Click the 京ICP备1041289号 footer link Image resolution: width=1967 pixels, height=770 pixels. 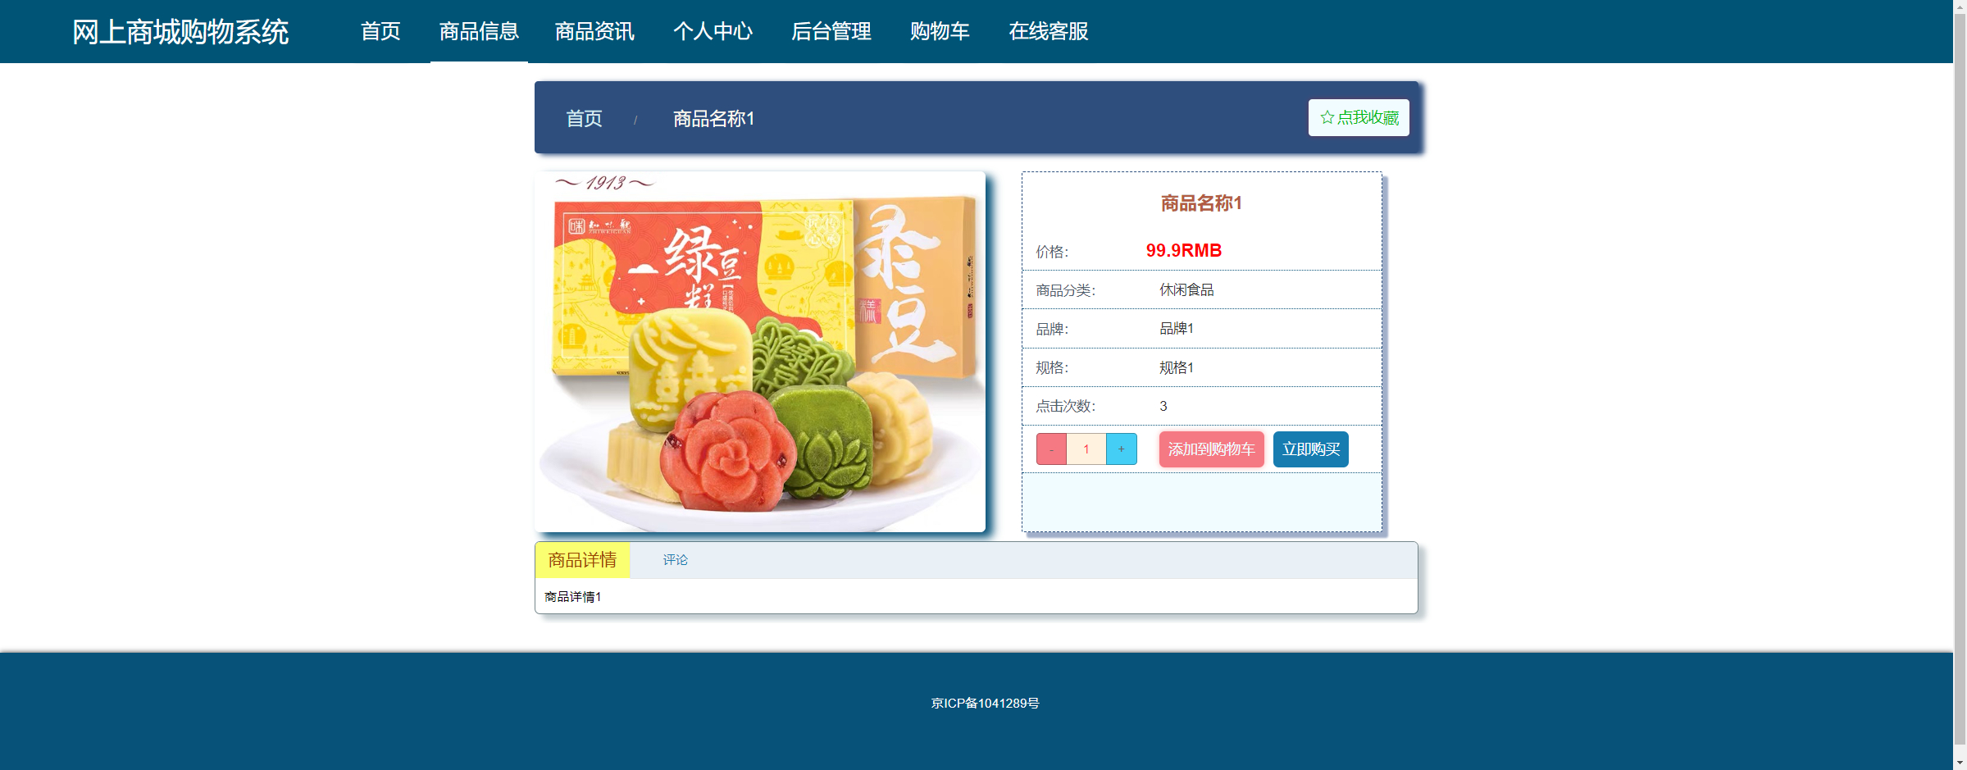pyautogui.click(x=984, y=702)
